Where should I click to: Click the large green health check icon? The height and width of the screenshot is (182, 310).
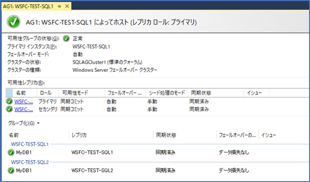click(14, 22)
